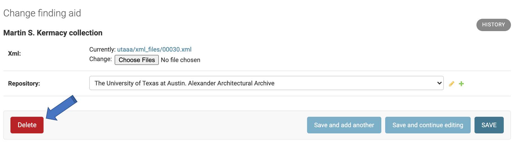Delete this finding aid
Image resolution: width=519 pixels, height=149 pixels.
pyautogui.click(x=27, y=125)
